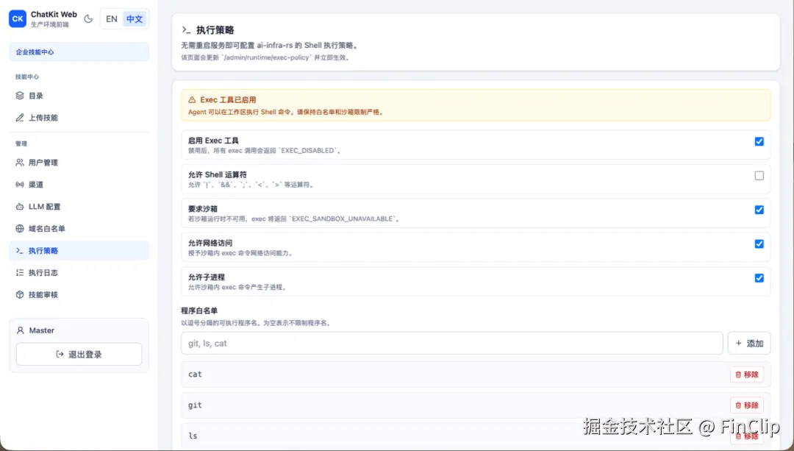
Task: Click the program whitelist input field
Action: point(451,343)
